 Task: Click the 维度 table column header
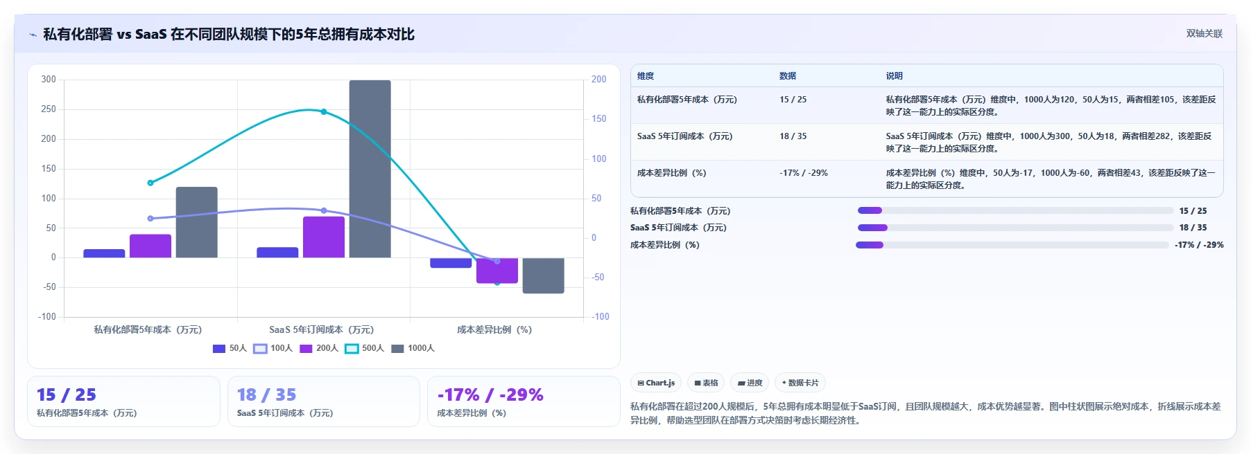(x=646, y=76)
